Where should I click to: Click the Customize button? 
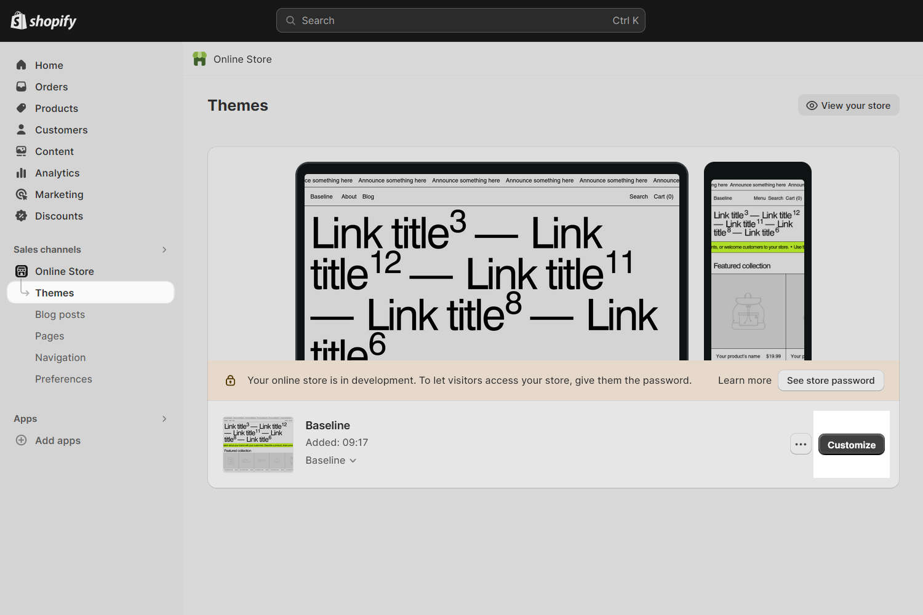tap(852, 445)
